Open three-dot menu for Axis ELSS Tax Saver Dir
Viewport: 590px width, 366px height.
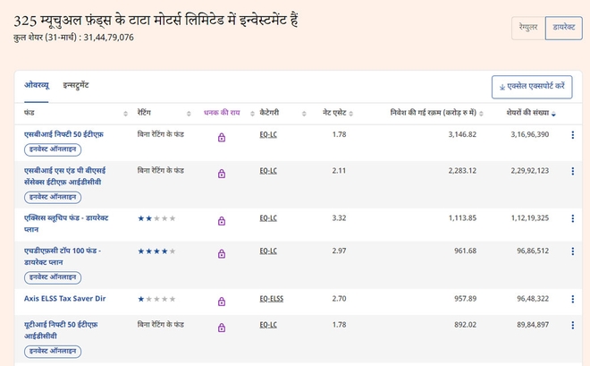(x=572, y=299)
